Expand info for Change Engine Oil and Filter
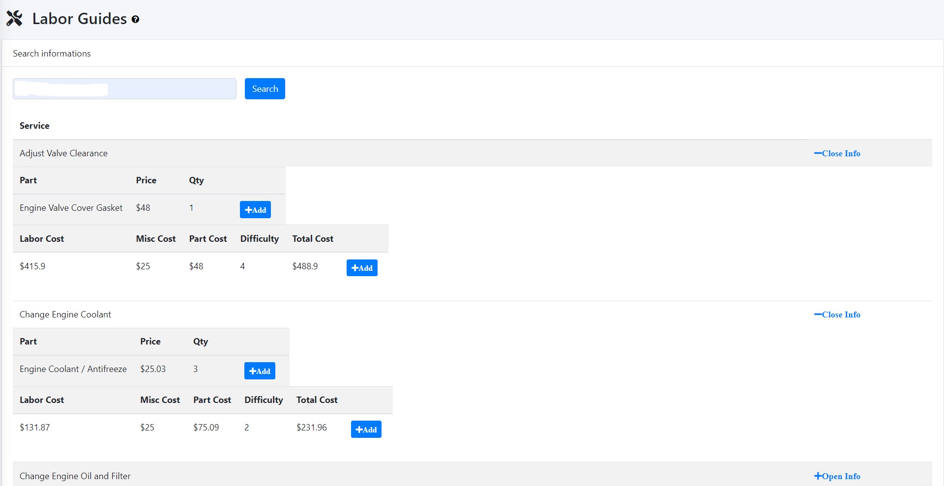This screenshot has height=486, width=944. click(837, 476)
